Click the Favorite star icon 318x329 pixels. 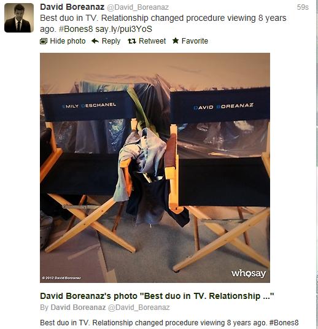pyautogui.click(x=176, y=41)
